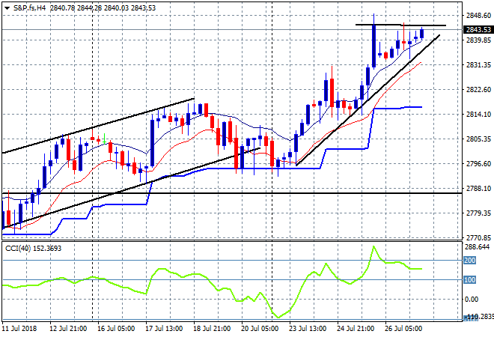Click the CCI 100 level label
Screen dimensions: 494x337
tap(470, 279)
